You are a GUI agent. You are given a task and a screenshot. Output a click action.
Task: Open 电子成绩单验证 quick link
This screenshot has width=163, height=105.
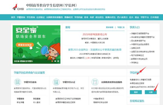(x=138, y=55)
